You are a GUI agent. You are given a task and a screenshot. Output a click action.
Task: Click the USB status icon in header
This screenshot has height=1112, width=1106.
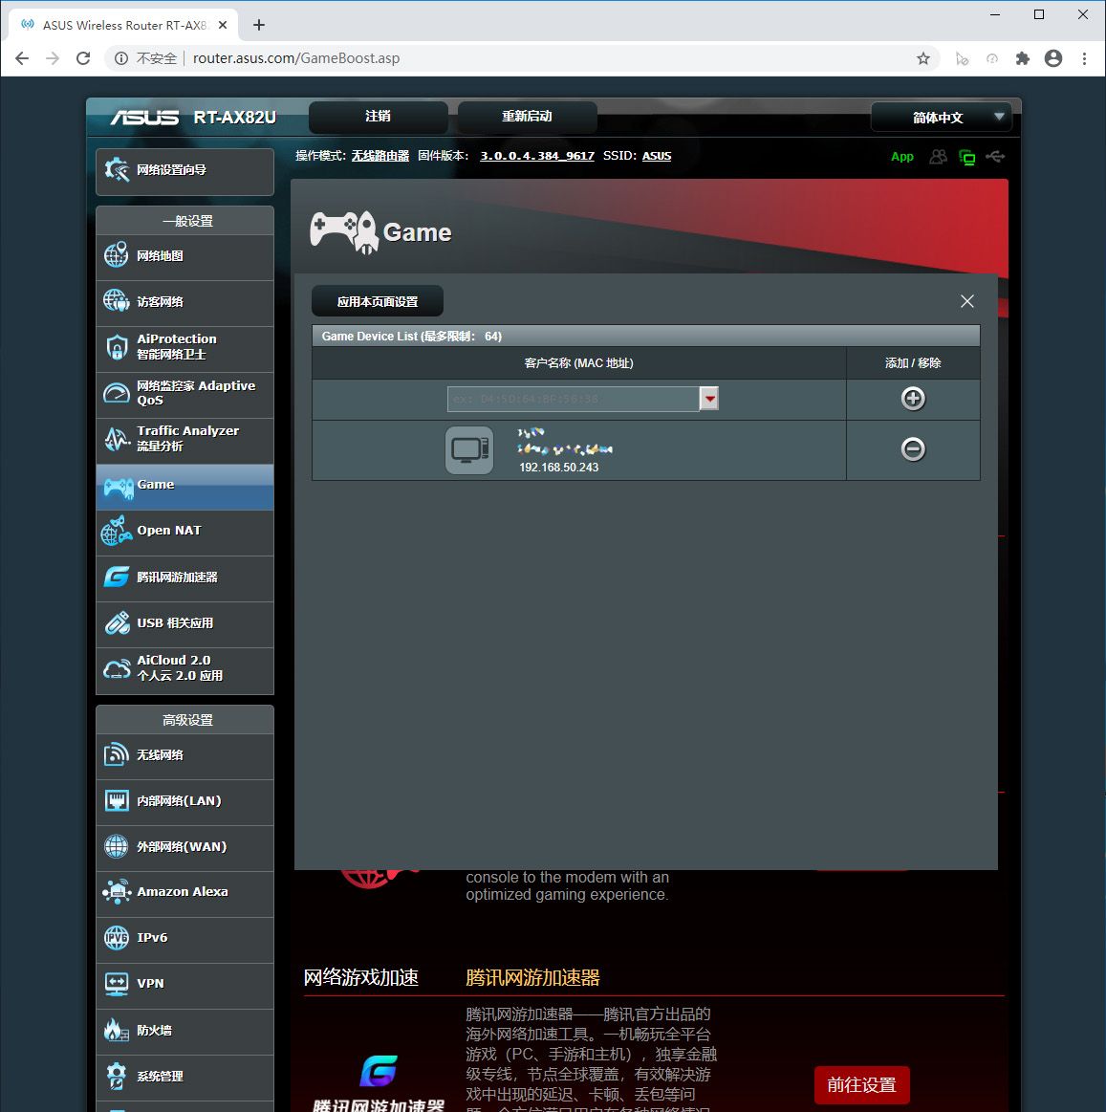[995, 156]
